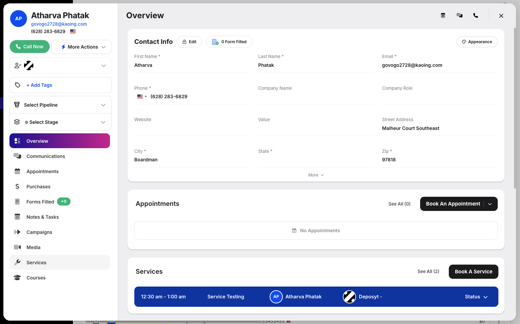This screenshot has width=520, height=324.
Task: Click Book A Service button
Action: 473,272
